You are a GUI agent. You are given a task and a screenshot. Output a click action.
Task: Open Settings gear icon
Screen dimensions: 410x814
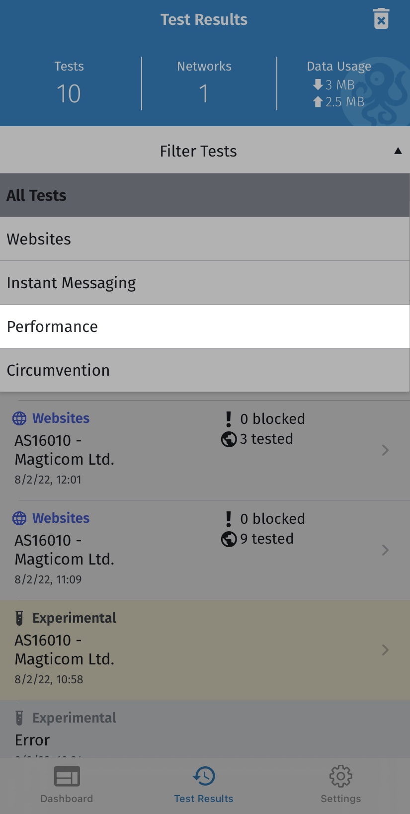pyautogui.click(x=341, y=776)
